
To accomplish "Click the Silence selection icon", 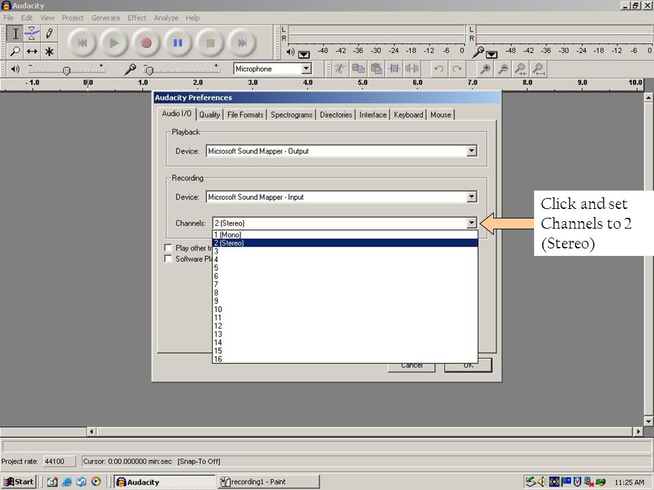I will click(412, 69).
